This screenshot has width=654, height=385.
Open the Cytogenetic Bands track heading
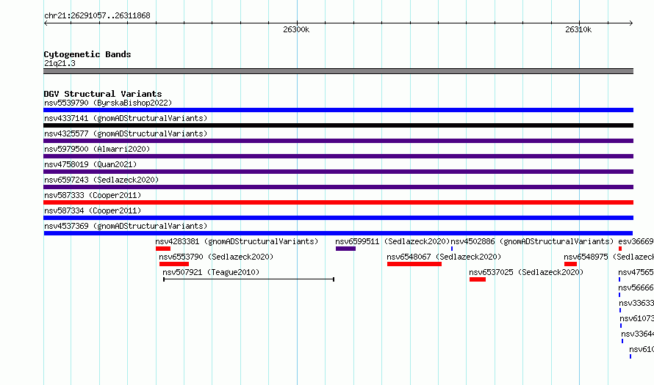[x=87, y=54]
